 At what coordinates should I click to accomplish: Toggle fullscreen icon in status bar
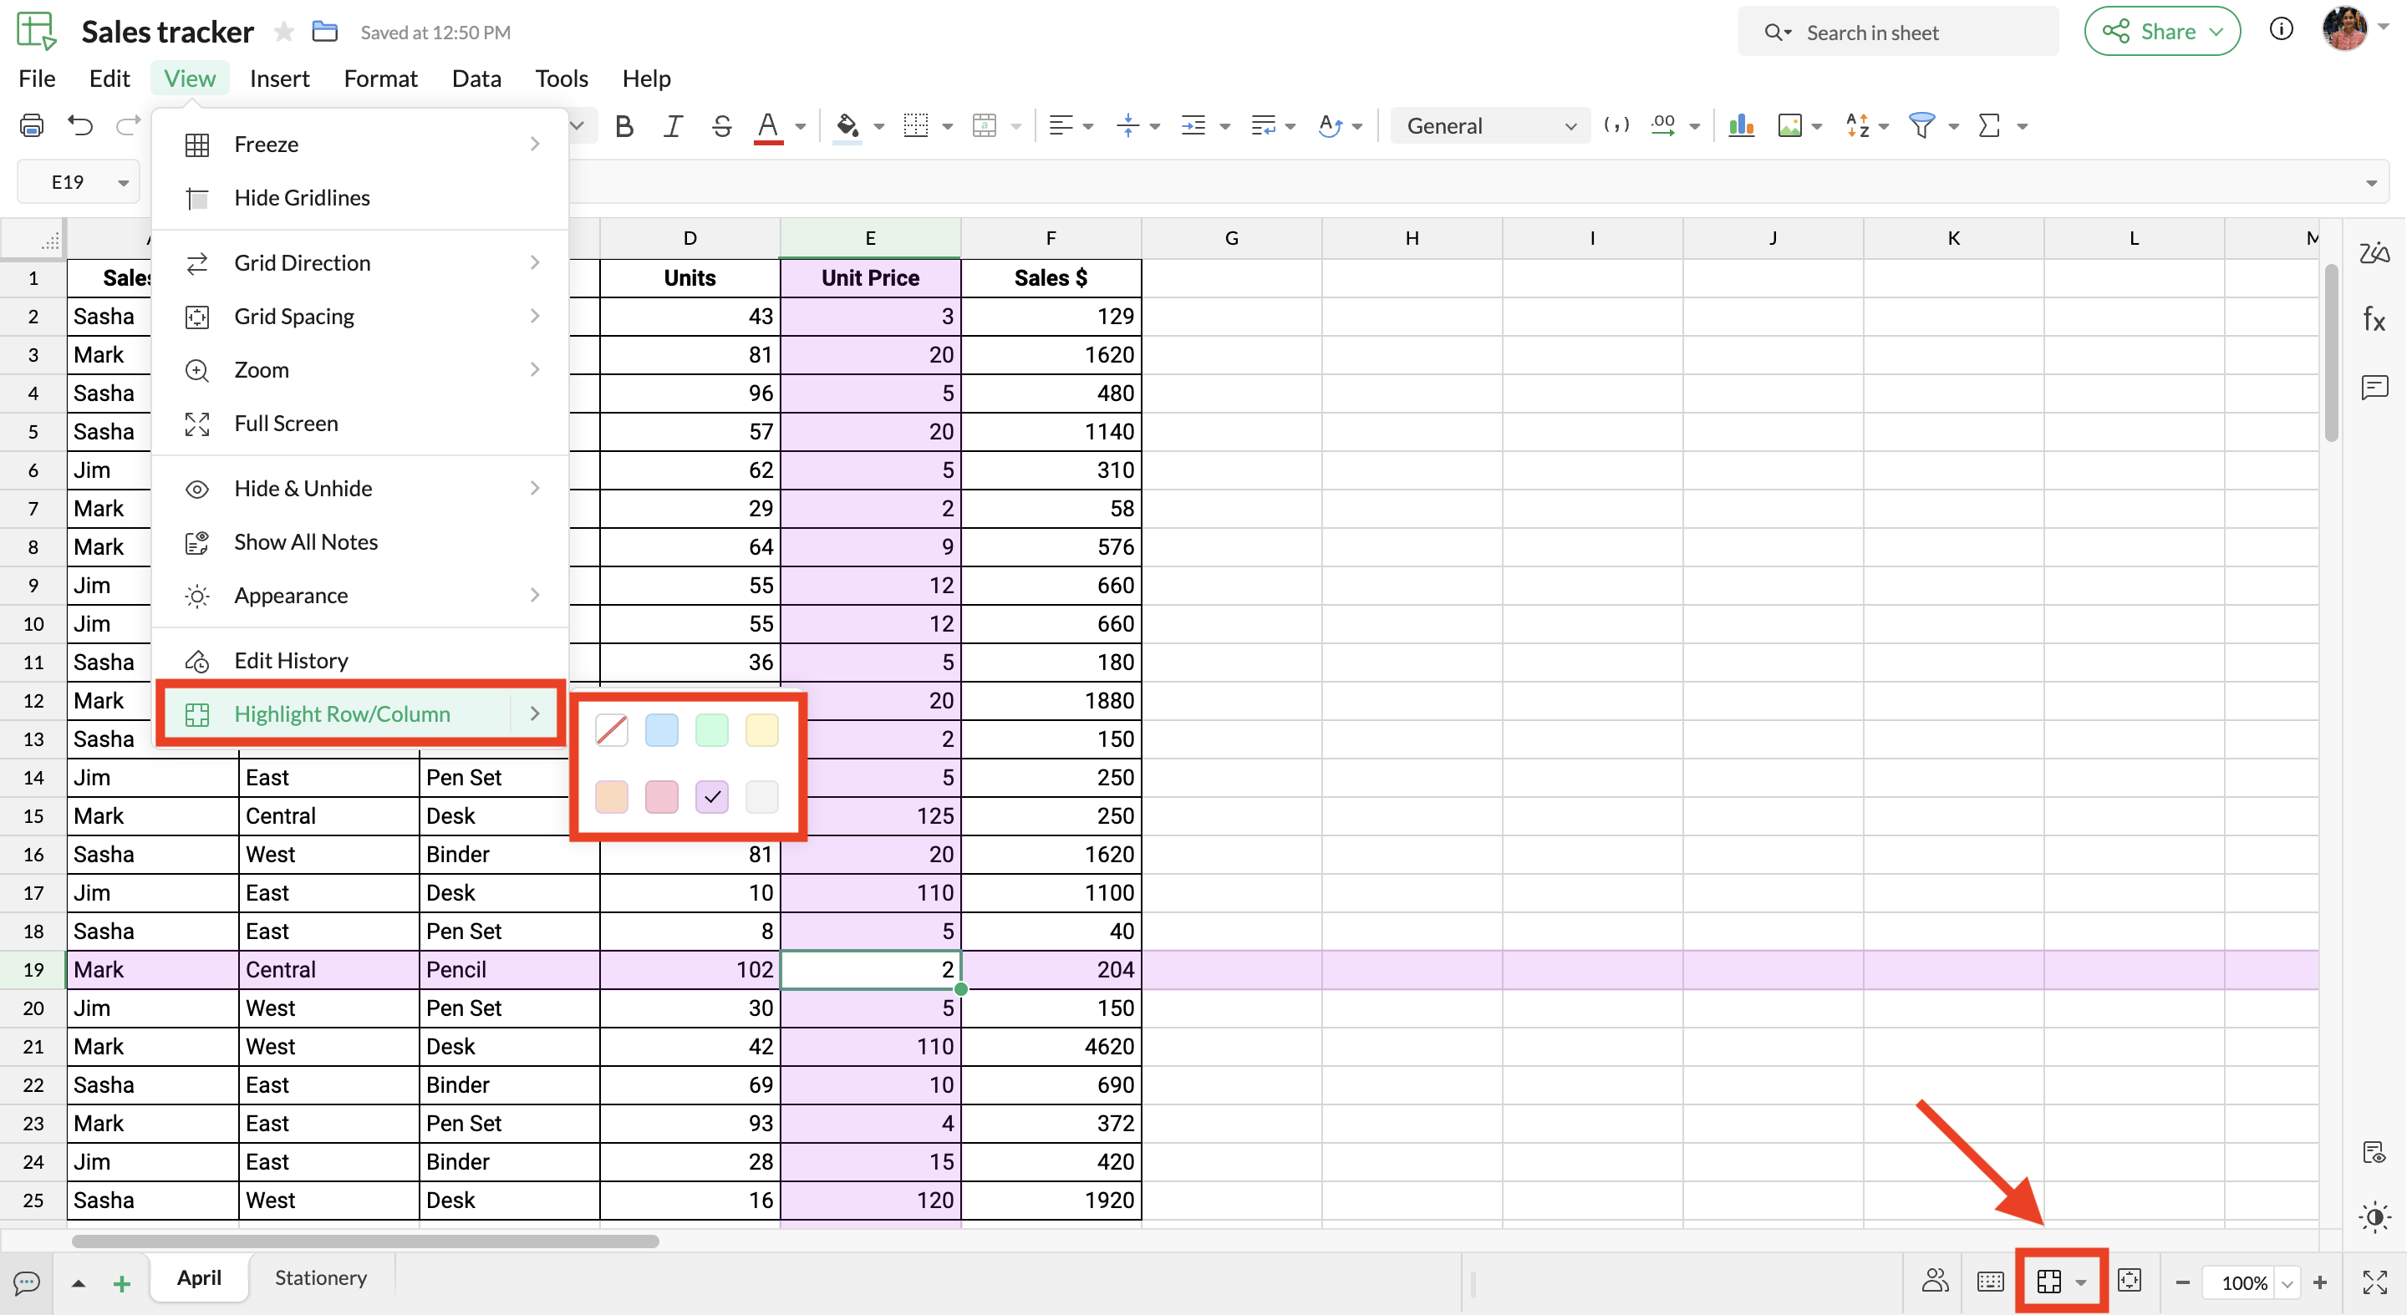2374,1282
